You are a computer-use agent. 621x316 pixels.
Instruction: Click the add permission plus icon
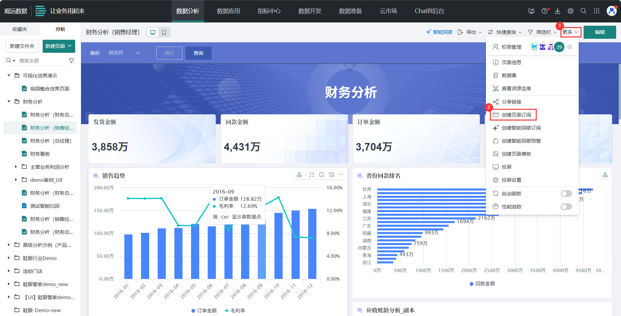(x=570, y=47)
